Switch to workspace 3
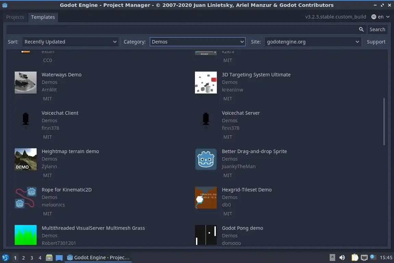Screen dimensions: 394x263 [32, 258]
